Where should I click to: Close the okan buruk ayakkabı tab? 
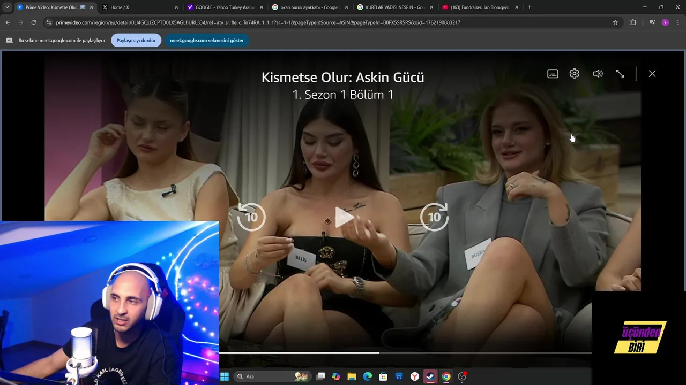(346, 7)
